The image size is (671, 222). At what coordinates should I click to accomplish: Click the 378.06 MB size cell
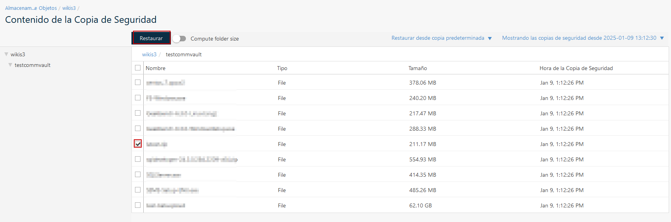423,83
